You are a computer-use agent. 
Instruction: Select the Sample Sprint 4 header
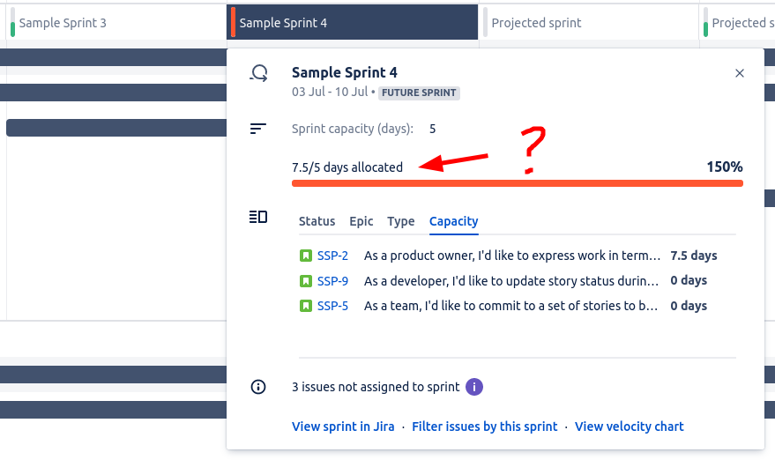(353, 23)
